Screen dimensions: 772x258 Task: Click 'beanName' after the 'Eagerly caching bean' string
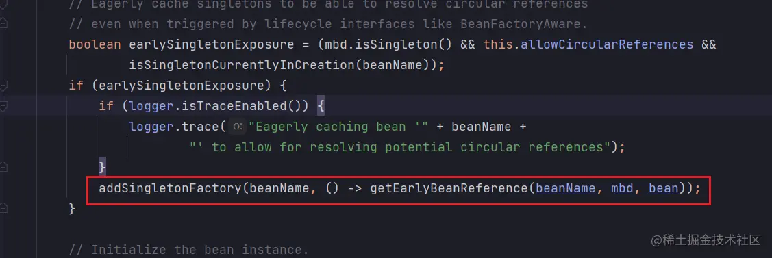482,127
